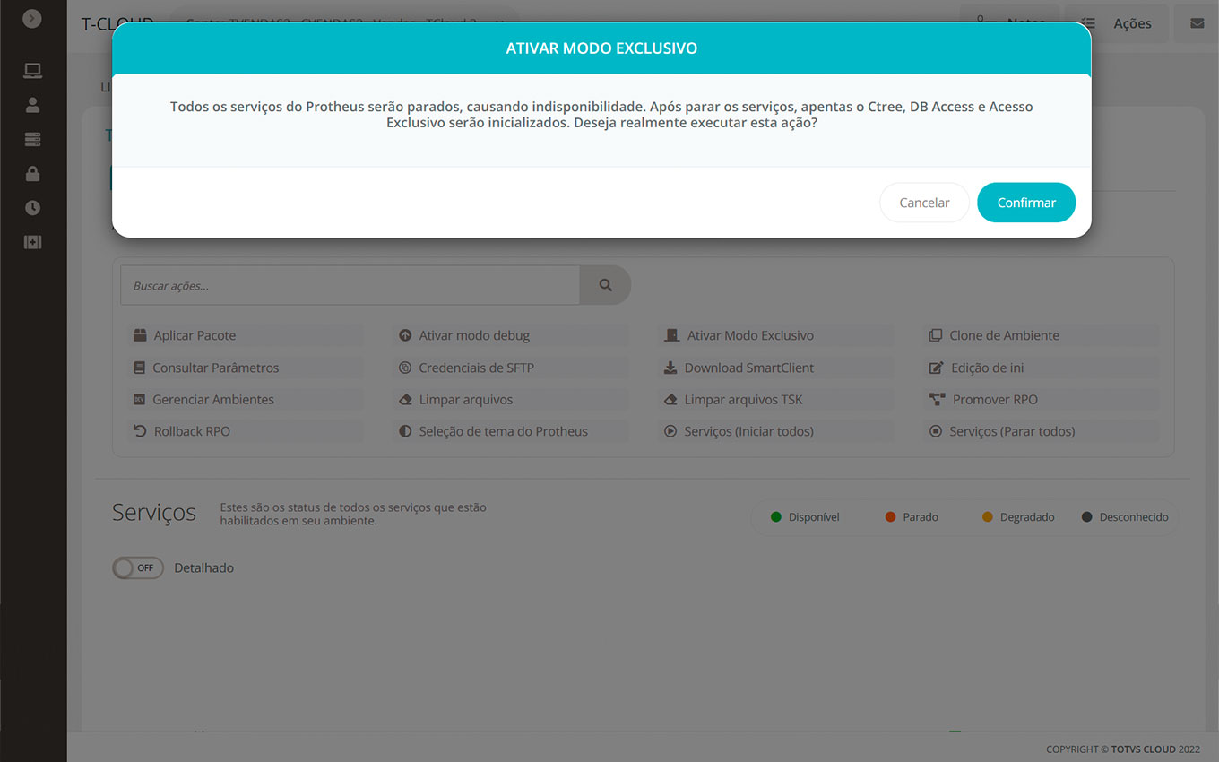Select Limpar arquivos action
This screenshot has height=762, width=1219.
click(511, 399)
